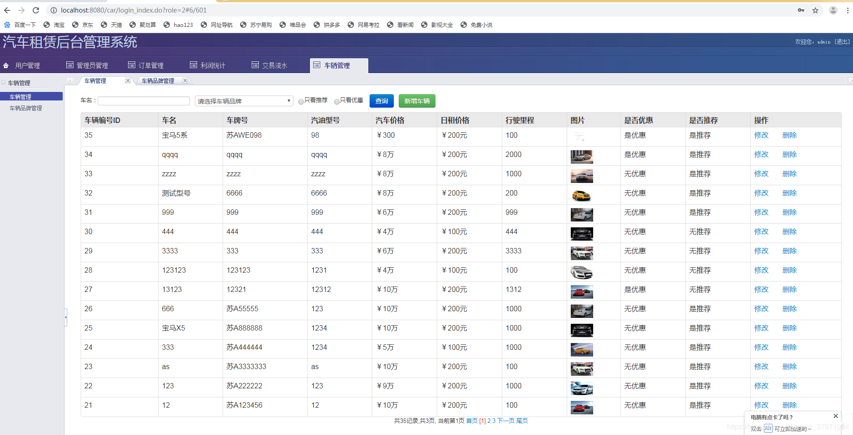Bookmark page with the star icon

click(x=815, y=10)
